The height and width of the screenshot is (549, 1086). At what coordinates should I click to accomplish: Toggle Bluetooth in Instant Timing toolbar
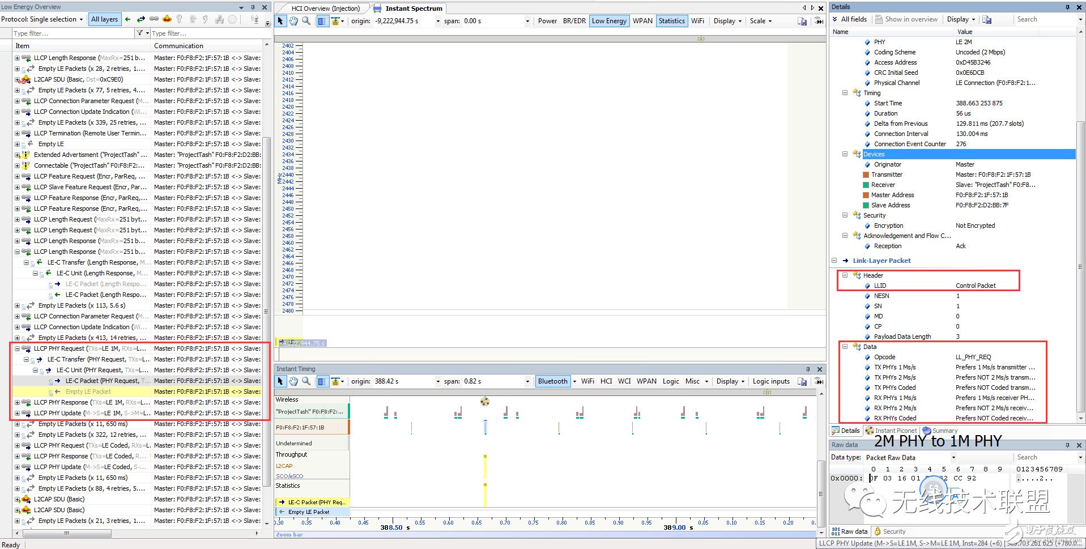(553, 381)
